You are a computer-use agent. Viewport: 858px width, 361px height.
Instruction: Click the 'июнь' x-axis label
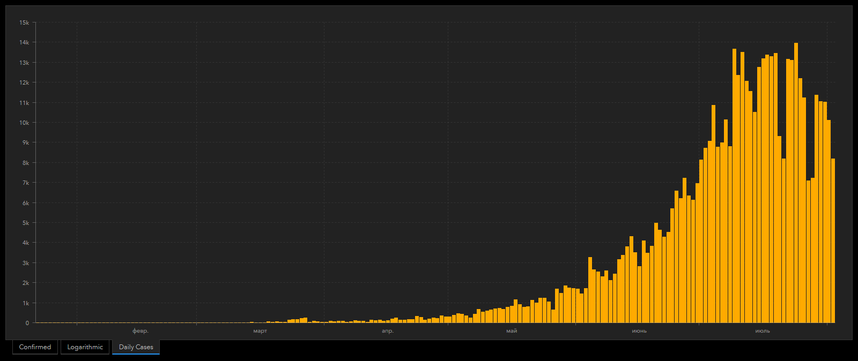[x=639, y=331]
